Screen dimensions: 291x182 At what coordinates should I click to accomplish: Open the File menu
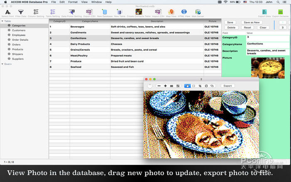[54, 2]
